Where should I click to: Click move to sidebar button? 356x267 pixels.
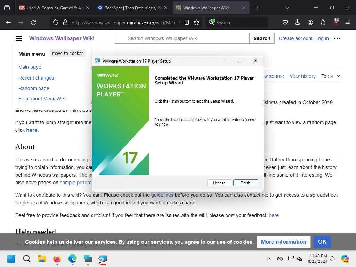[67, 54]
